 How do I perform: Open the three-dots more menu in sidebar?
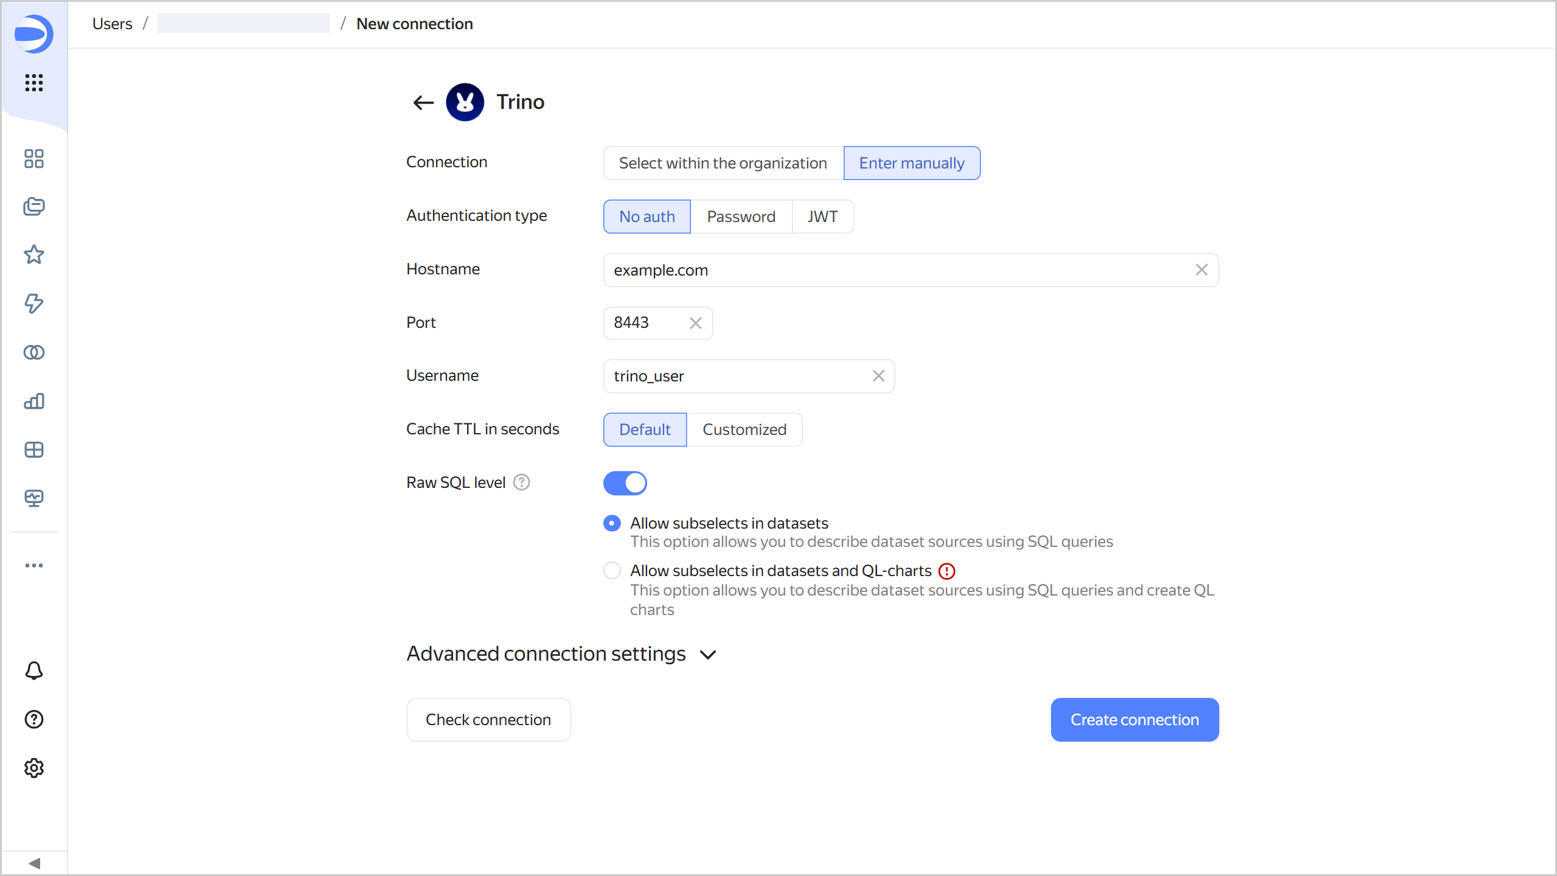[34, 565]
